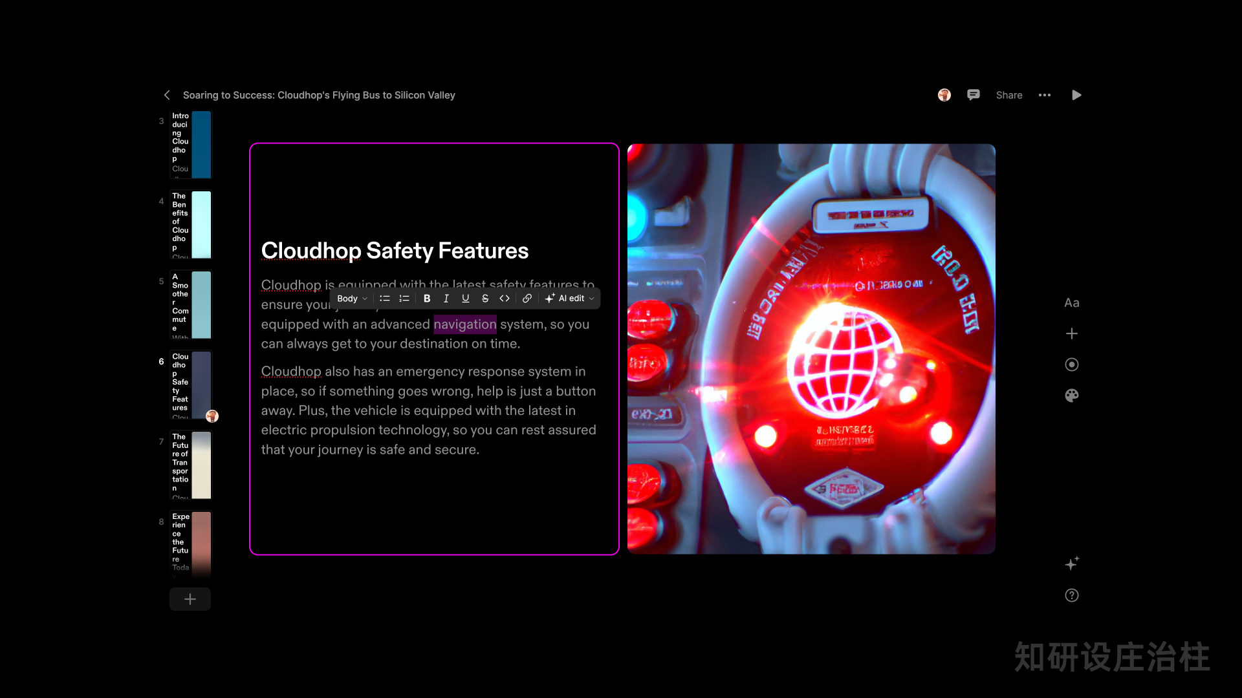Image resolution: width=1242 pixels, height=698 pixels.
Task: Toggle underline formatting on selection
Action: pos(465,299)
